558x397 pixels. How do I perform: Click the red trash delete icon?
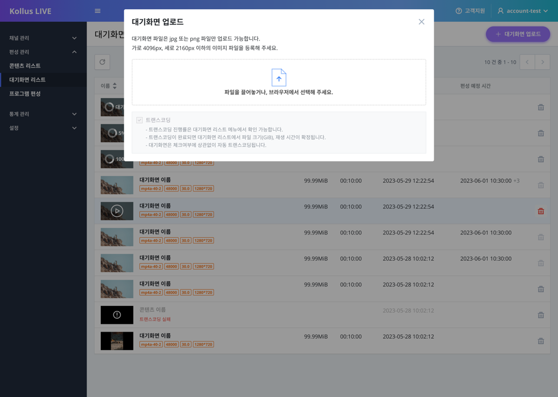541,211
